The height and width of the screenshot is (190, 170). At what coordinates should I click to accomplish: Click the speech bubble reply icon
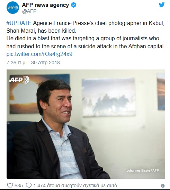coord(29,185)
